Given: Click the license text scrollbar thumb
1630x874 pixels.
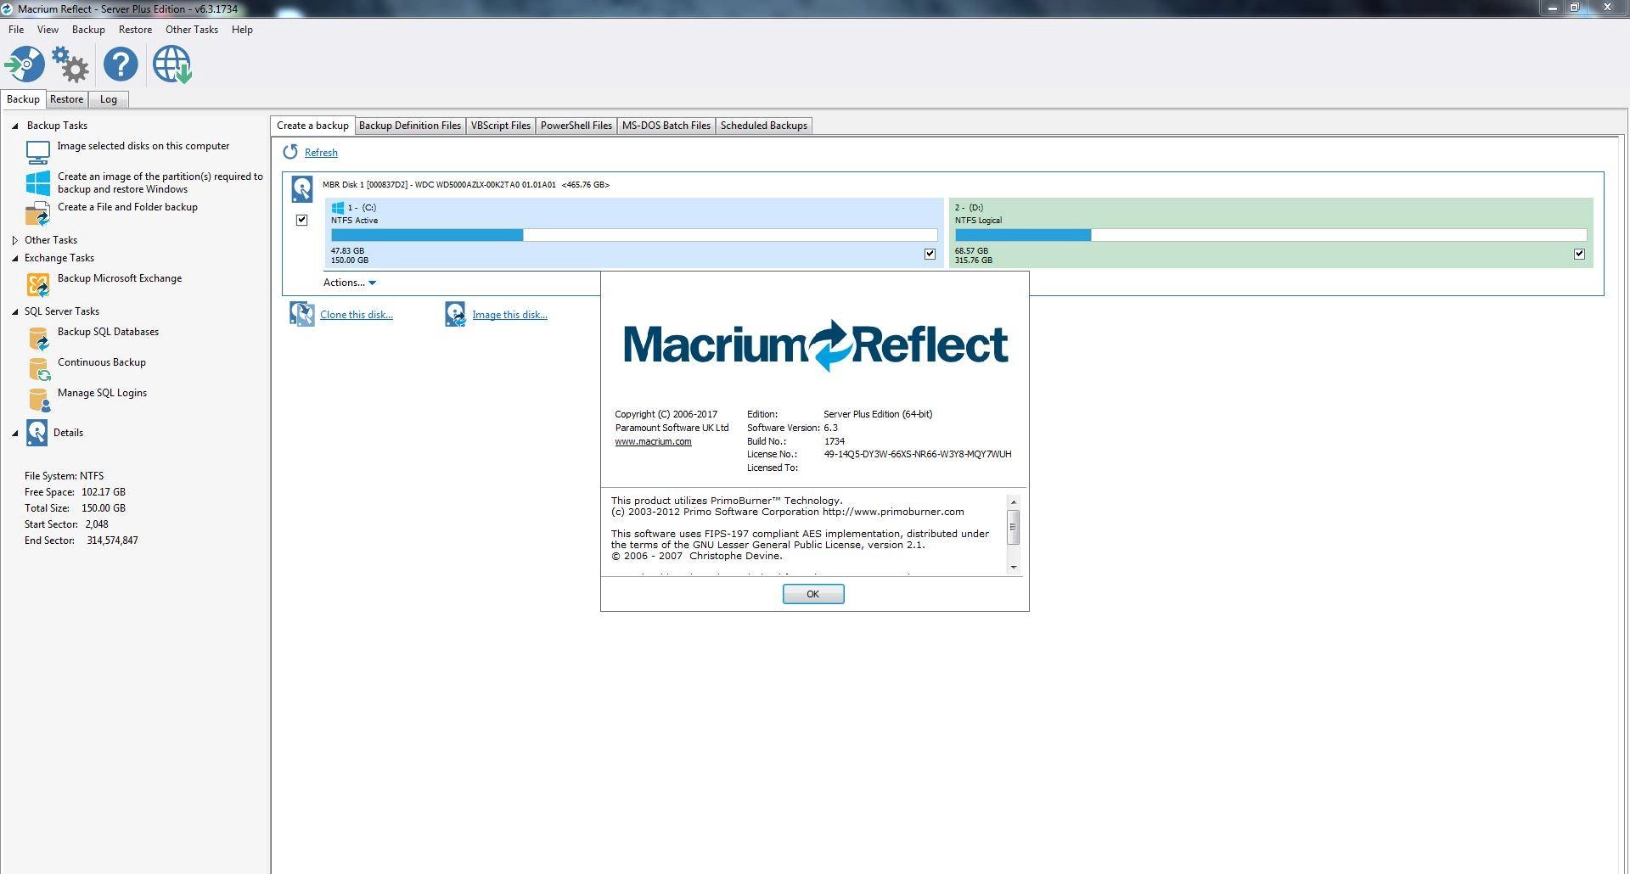Looking at the screenshot, I should click(1013, 527).
